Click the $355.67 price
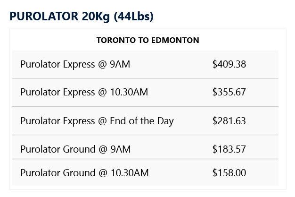The height and width of the screenshot is (197, 295). click(229, 92)
